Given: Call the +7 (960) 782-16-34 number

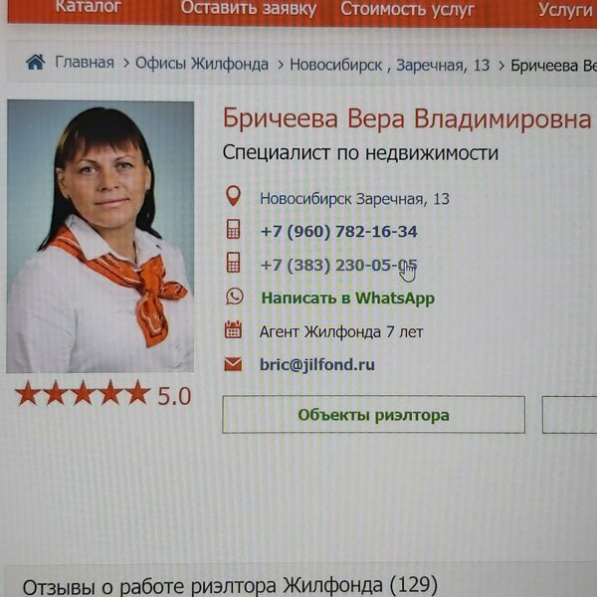Looking at the screenshot, I should [339, 232].
